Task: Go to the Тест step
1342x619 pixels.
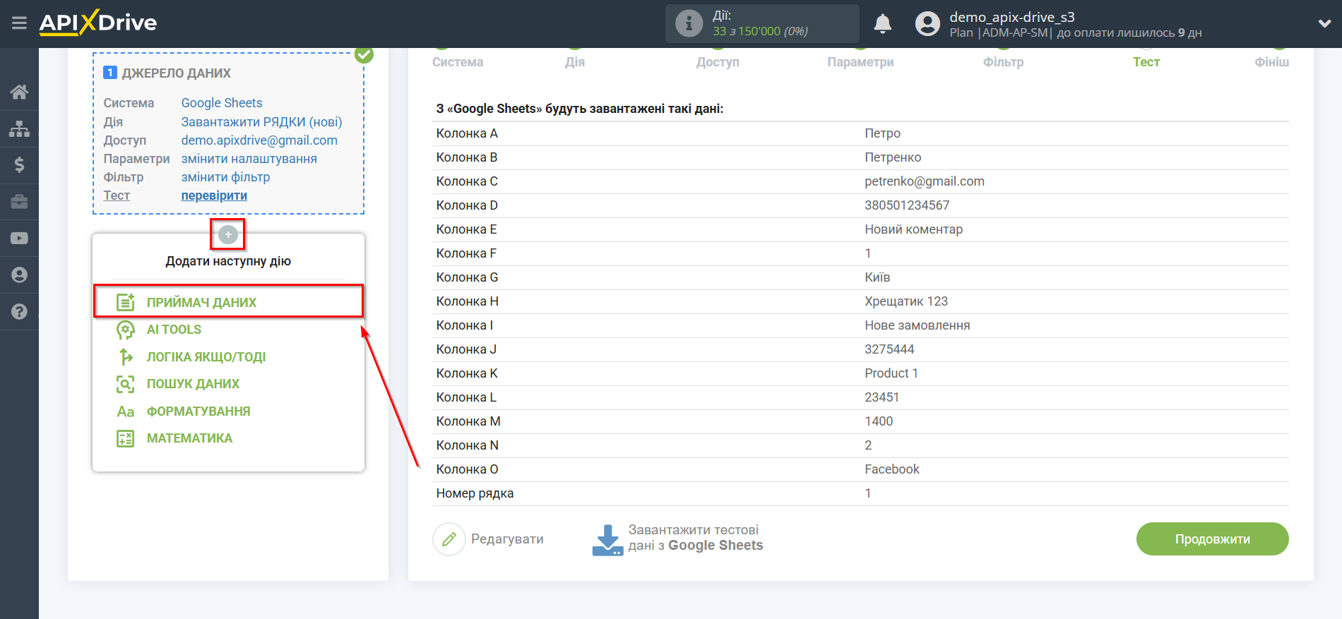Action: click(x=1146, y=62)
